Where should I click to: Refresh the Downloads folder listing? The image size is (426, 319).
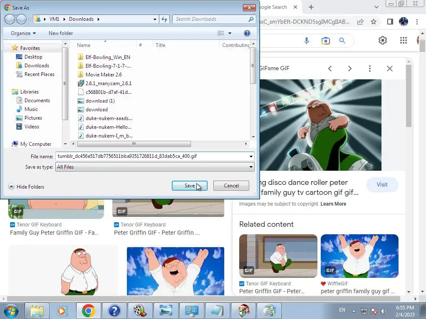tap(164, 19)
